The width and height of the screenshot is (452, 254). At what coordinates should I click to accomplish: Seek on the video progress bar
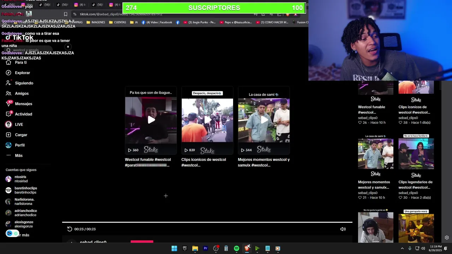click(207, 222)
